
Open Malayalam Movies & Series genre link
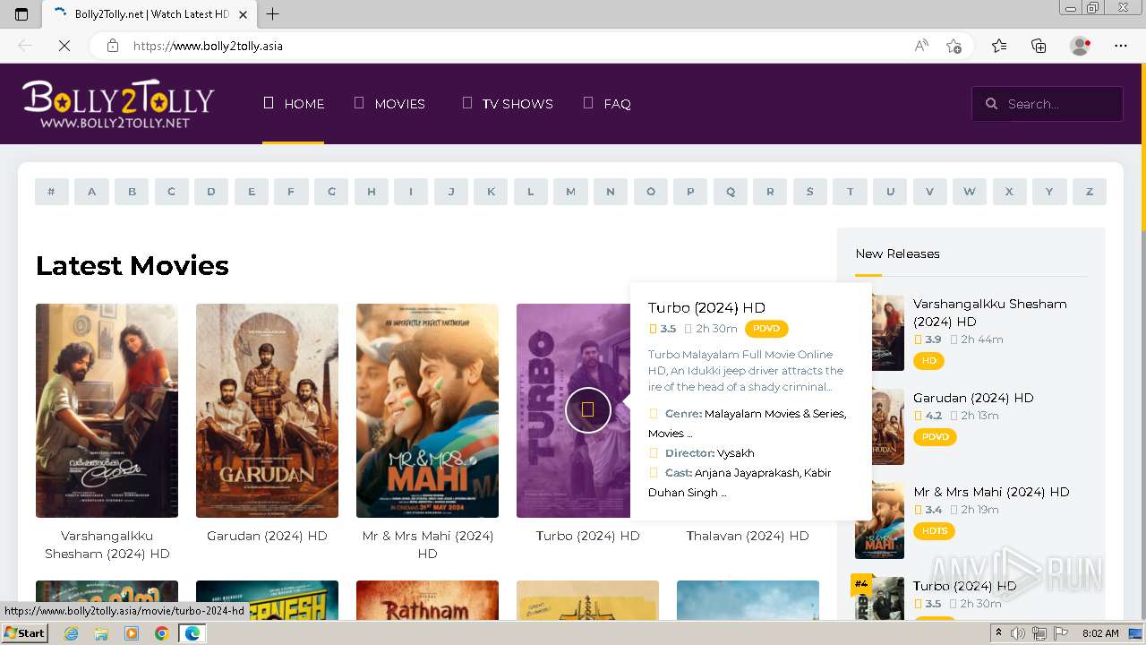(x=775, y=414)
